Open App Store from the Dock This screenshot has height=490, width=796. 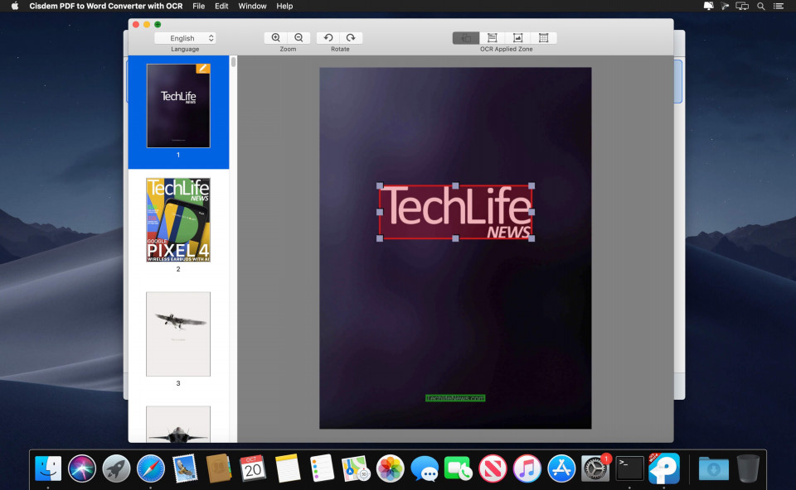click(561, 468)
